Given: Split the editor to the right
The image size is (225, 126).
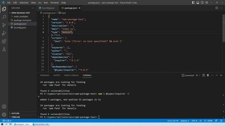Looking at the screenshot, I should coord(217,8).
